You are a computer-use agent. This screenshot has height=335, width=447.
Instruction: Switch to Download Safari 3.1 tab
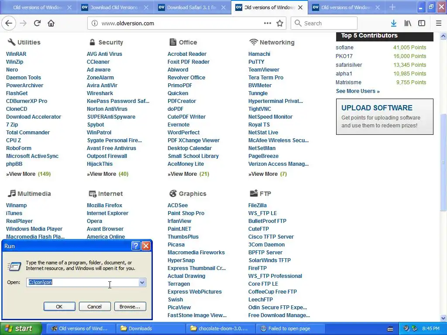193,7
